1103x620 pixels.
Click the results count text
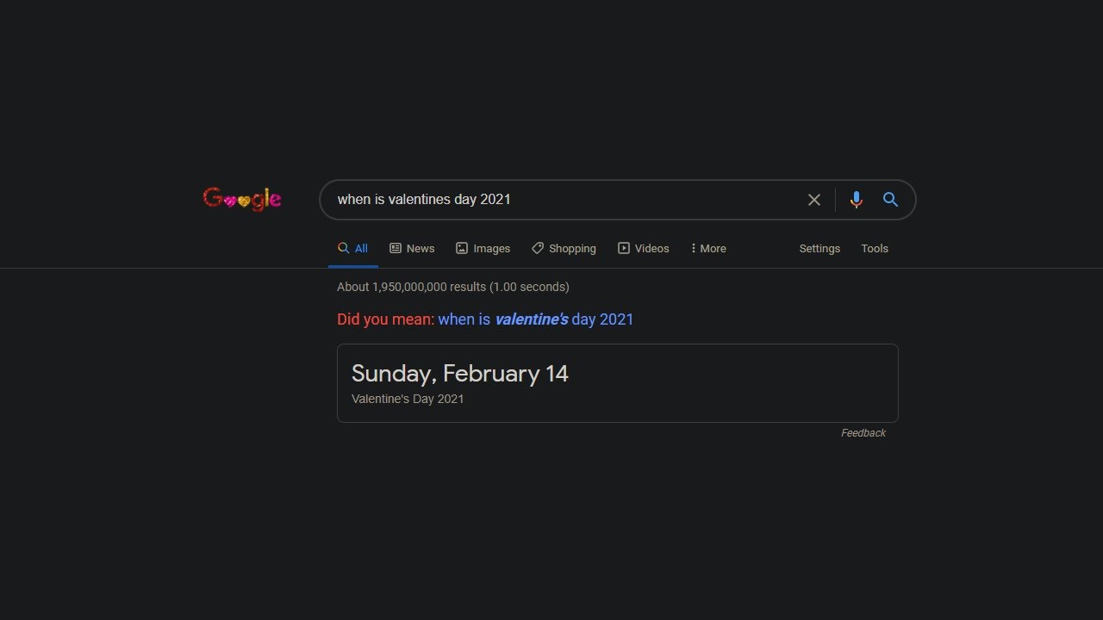click(x=453, y=287)
